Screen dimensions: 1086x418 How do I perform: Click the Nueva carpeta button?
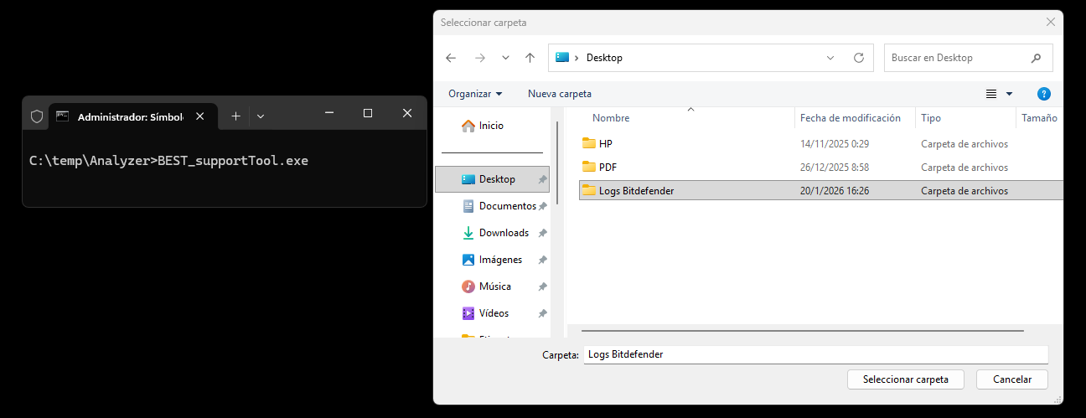click(559, 94)
